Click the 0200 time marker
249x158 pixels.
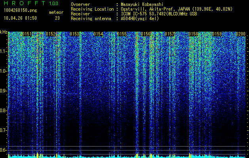pyautogui.click(x=241, y=34)
